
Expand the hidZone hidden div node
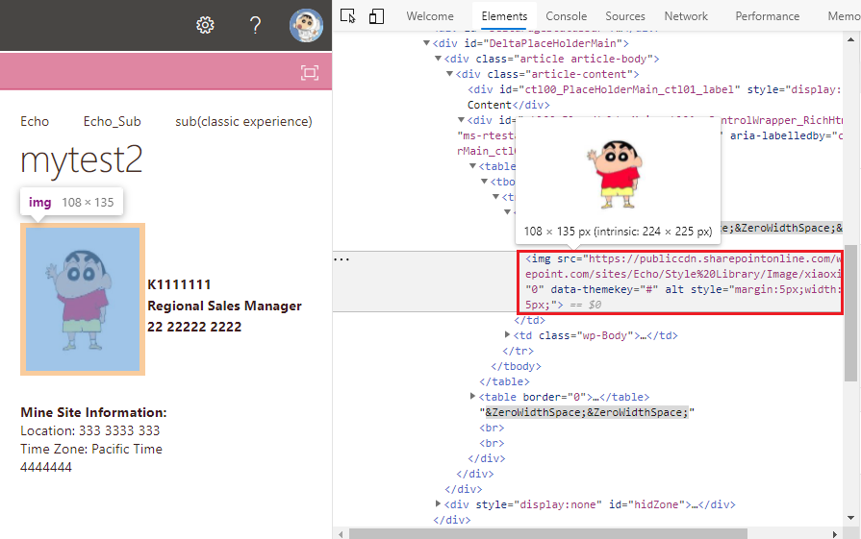(438, 503)
